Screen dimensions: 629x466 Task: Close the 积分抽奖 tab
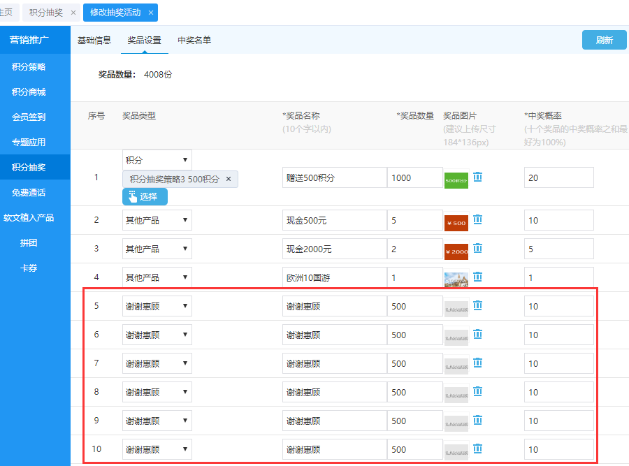[x=73, y=13]
